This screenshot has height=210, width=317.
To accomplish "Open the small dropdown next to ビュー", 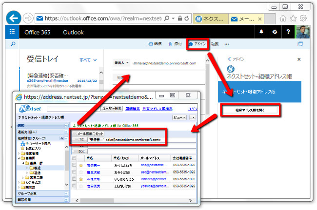I will coord(193,117).
